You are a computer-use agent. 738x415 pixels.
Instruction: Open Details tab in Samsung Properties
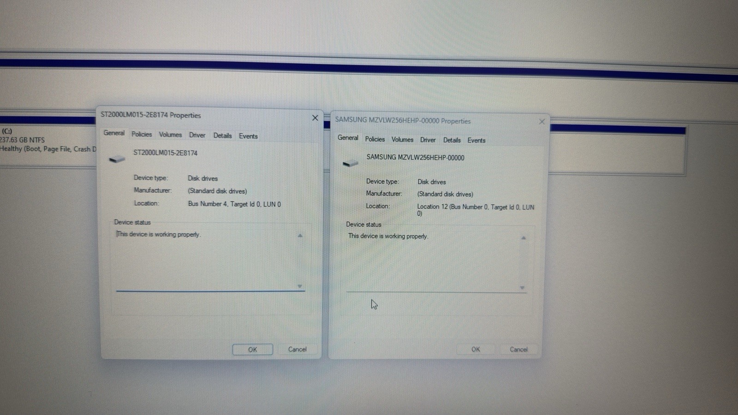(x=452, y=140)
